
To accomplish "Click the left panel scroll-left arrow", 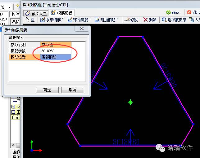I will point(13,145).
